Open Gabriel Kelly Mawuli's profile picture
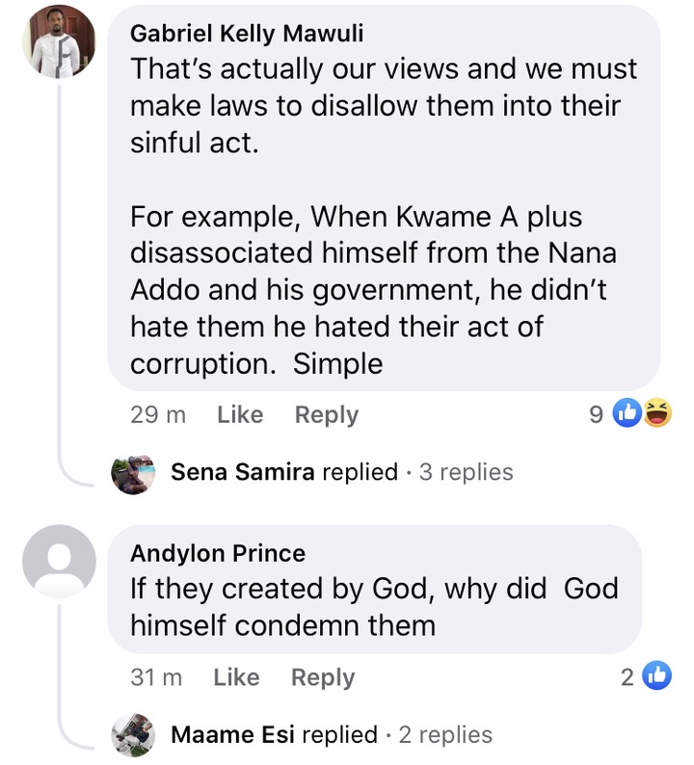This screenshot has width=694, height=765. tap(60, 41)
